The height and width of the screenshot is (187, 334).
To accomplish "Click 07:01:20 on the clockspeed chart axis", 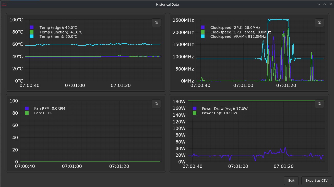I will coord(286,85).
